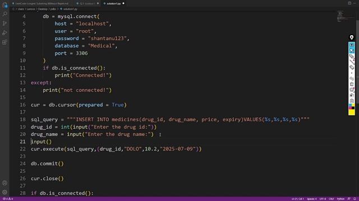The width and height of the screenshot is (359, 201).
Task: Click CRLF line ending in status bar
Action: point(332,199)
